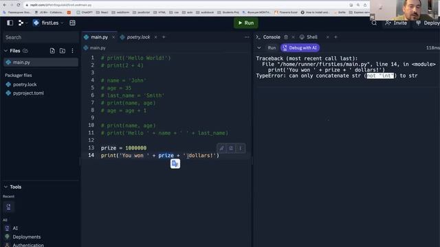
Task: Open the Files three-dot options menu
Action: pyautogui.click(x=72, y=51)
